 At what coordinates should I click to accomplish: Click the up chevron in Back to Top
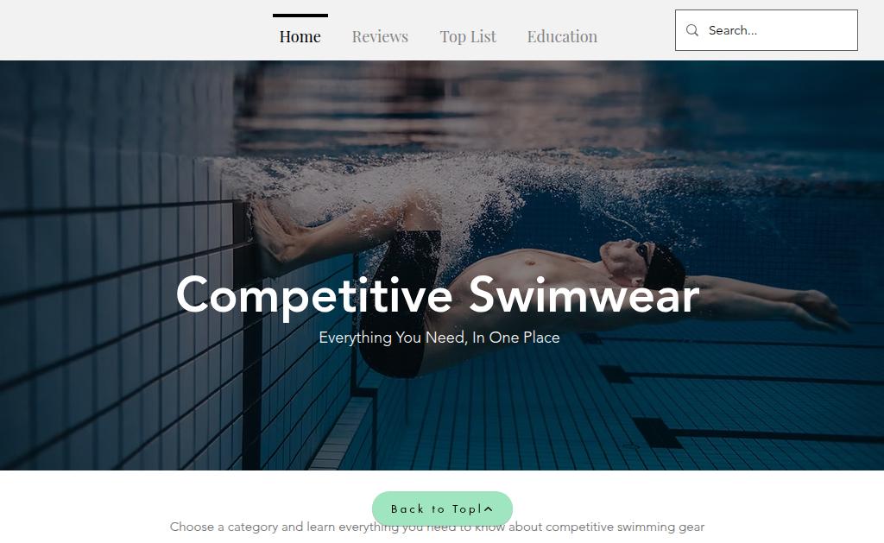click(x=489, y=508)
